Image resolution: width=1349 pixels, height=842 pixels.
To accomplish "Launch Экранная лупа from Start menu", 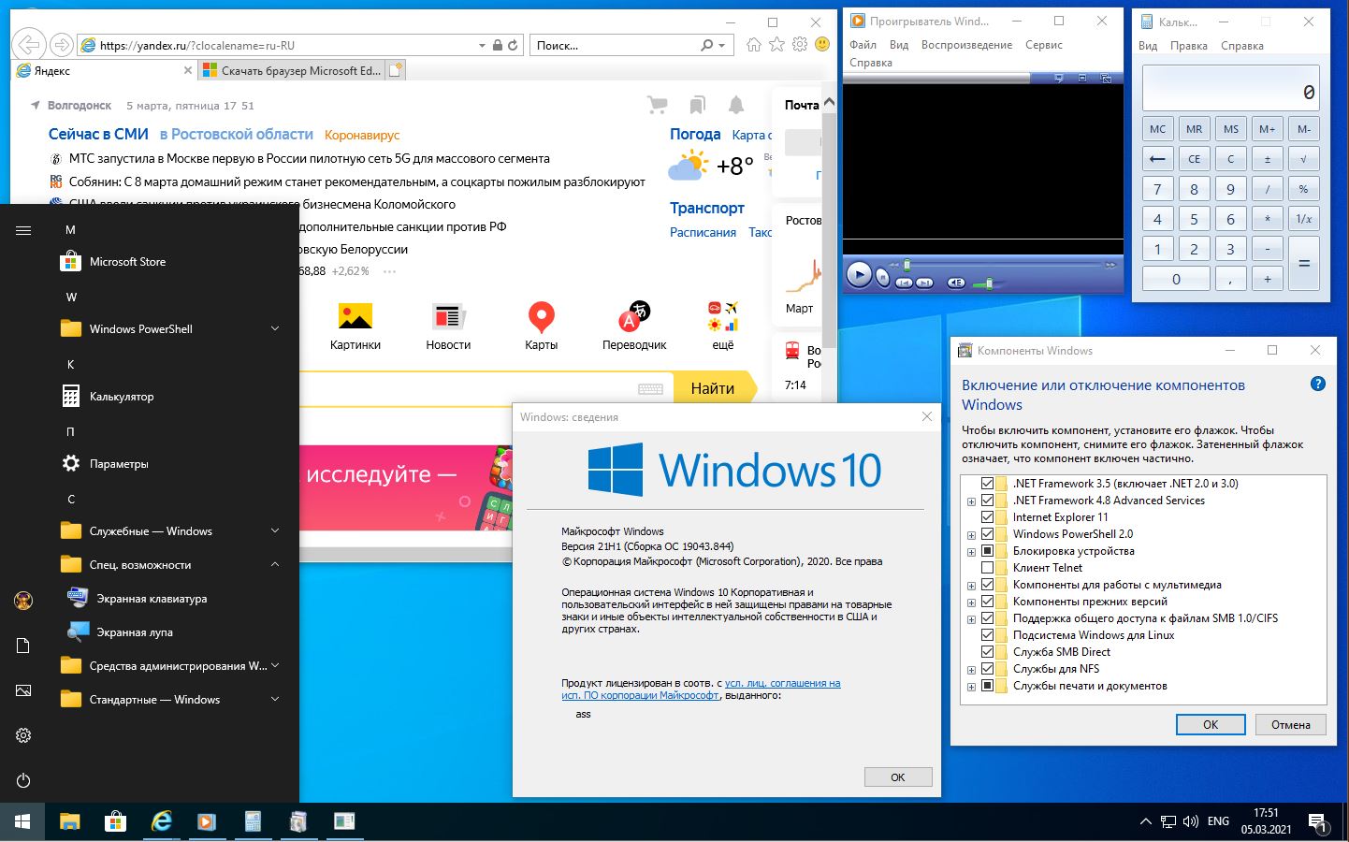I will (135, 632).
